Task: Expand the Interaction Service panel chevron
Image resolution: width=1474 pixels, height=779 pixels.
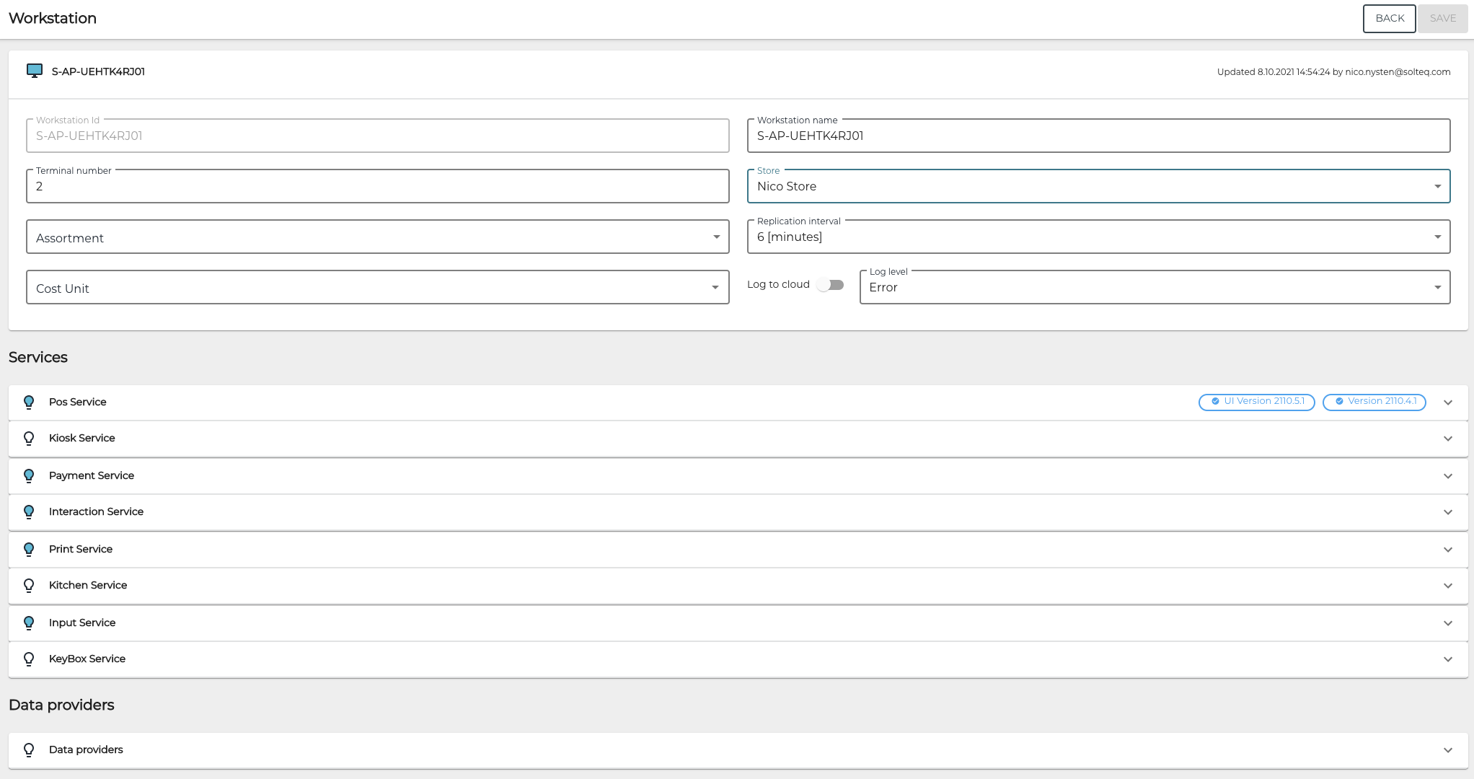Action: click(1447, 512)
